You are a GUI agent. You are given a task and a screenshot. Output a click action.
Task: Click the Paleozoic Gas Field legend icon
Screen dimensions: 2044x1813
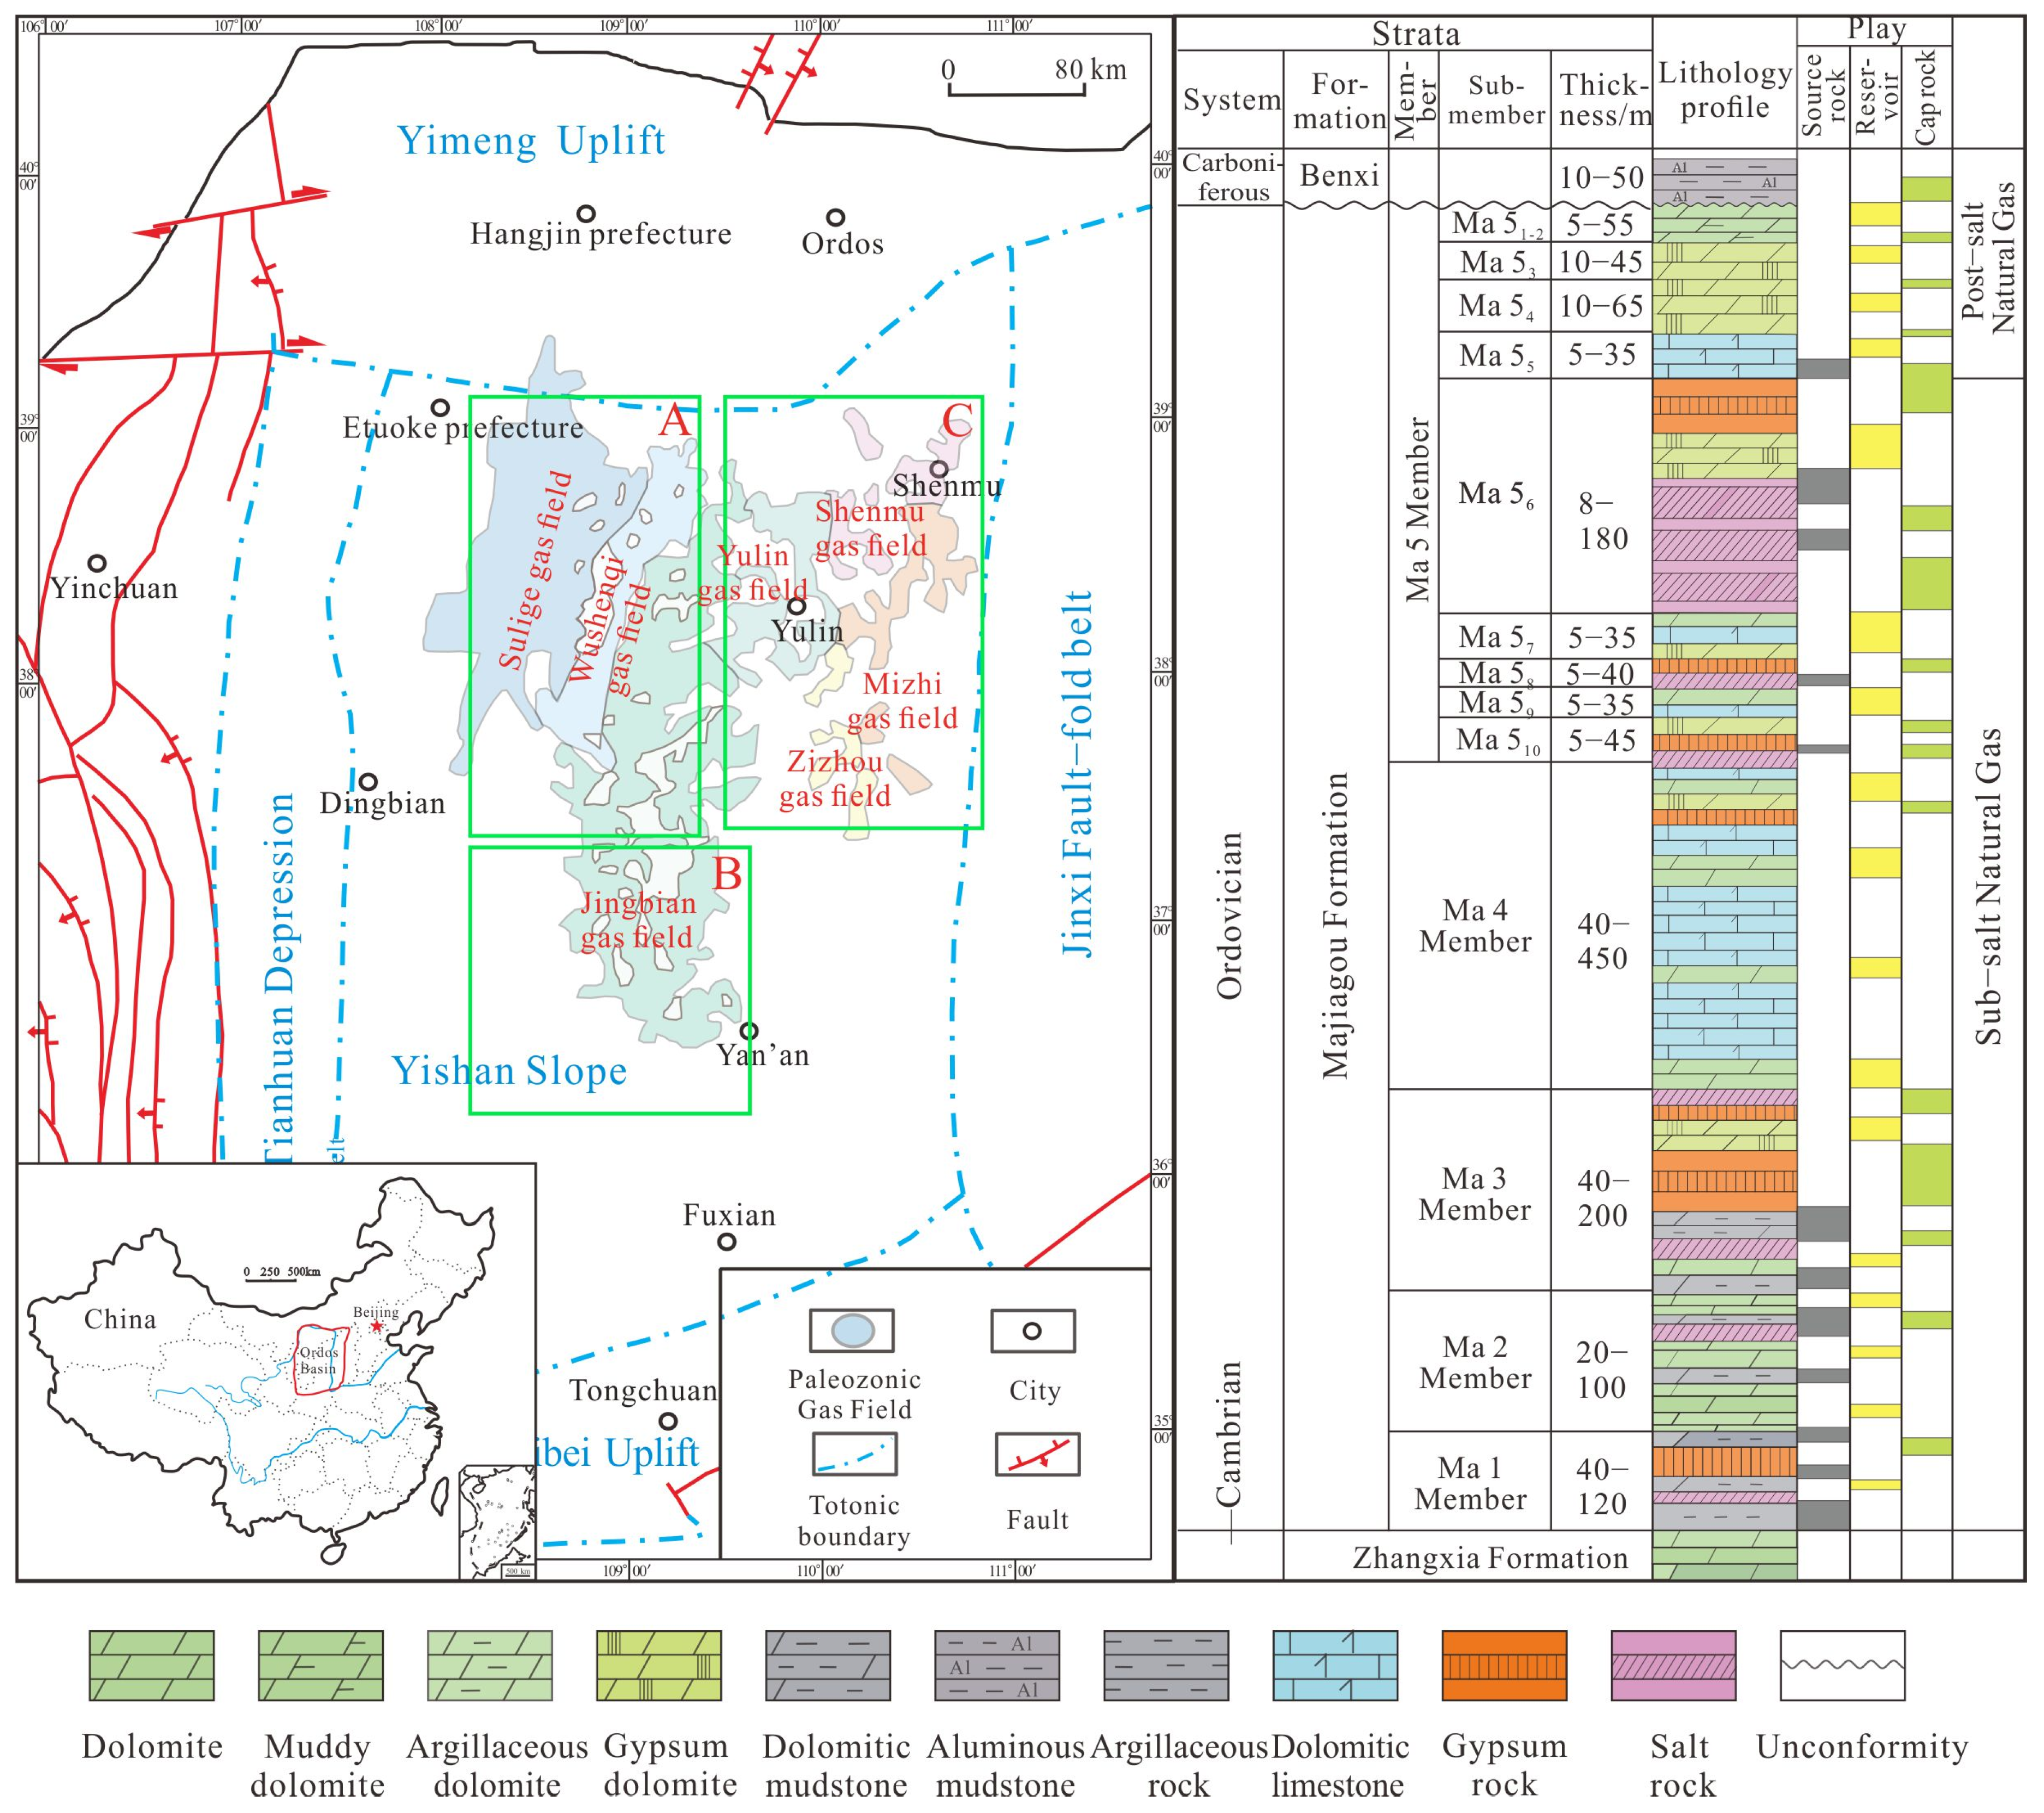pos(852,1331)
